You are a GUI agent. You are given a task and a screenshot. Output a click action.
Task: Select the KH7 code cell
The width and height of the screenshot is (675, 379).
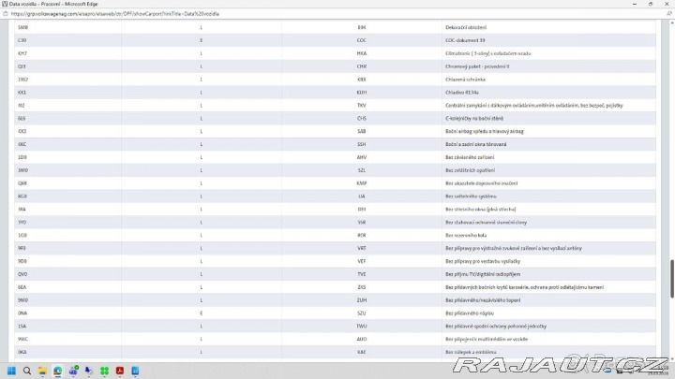coord(22,54)
